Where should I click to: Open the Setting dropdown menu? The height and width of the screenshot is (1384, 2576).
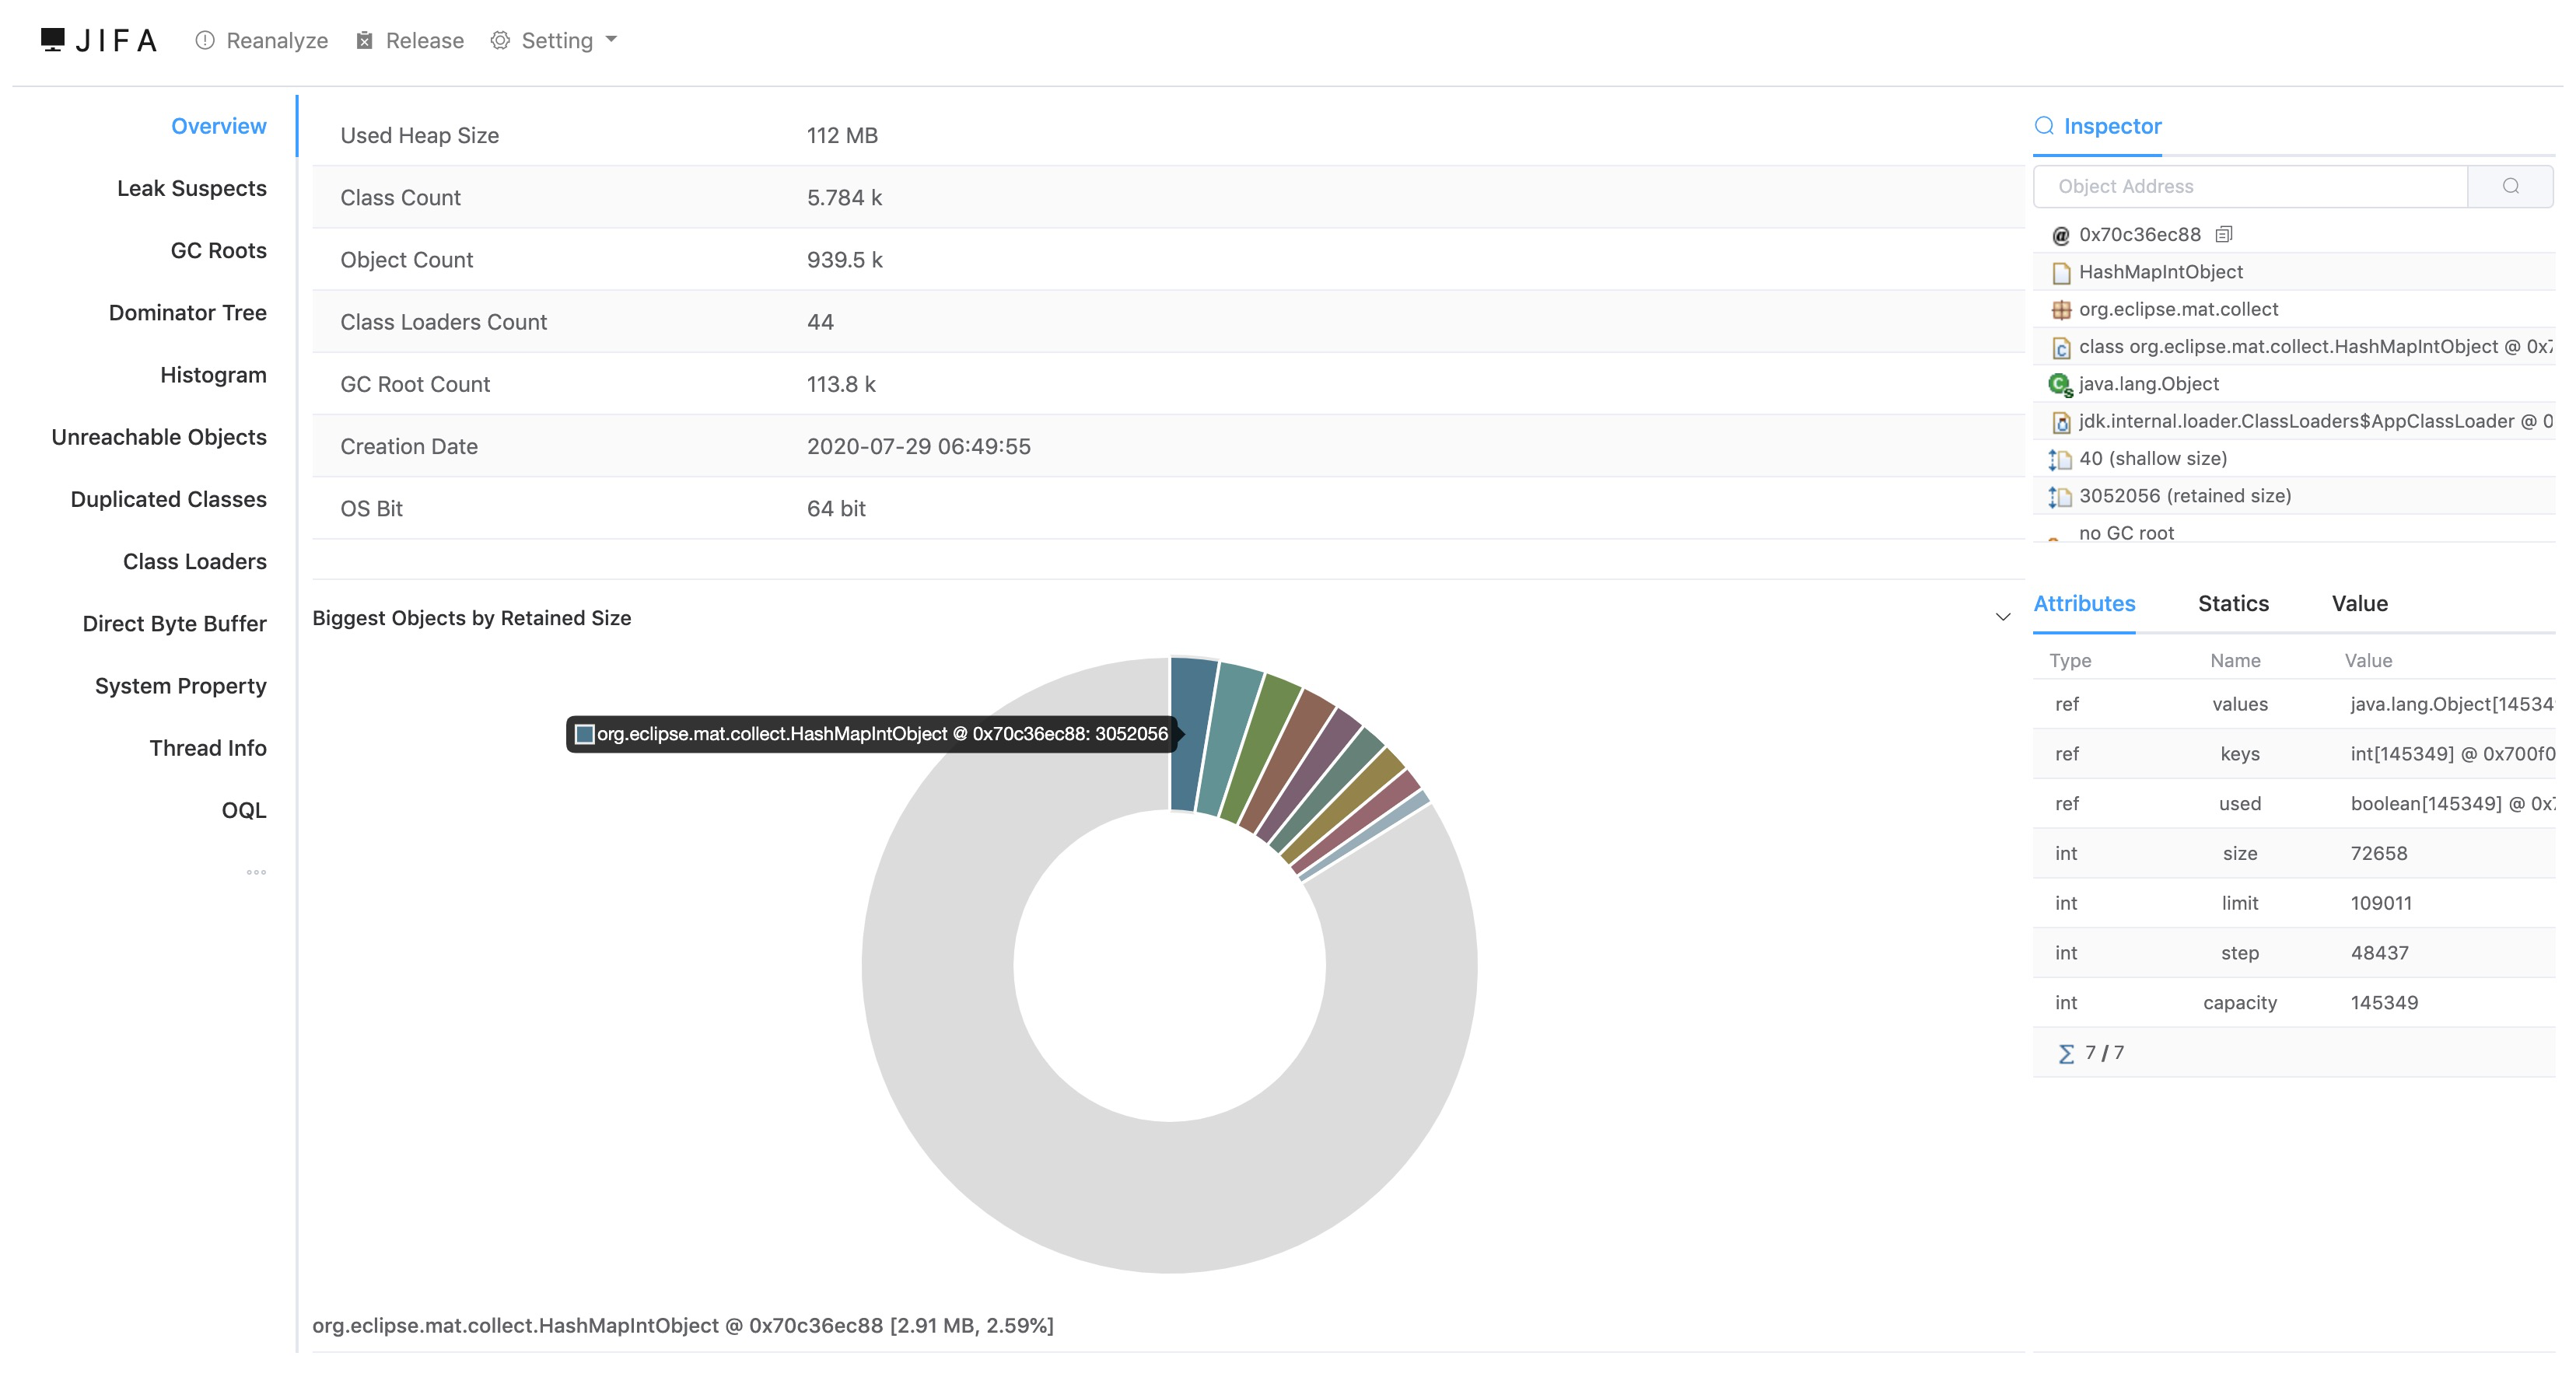point(553,40)
